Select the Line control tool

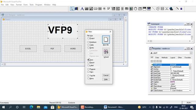pyautogui.click(x=153, y=9)
